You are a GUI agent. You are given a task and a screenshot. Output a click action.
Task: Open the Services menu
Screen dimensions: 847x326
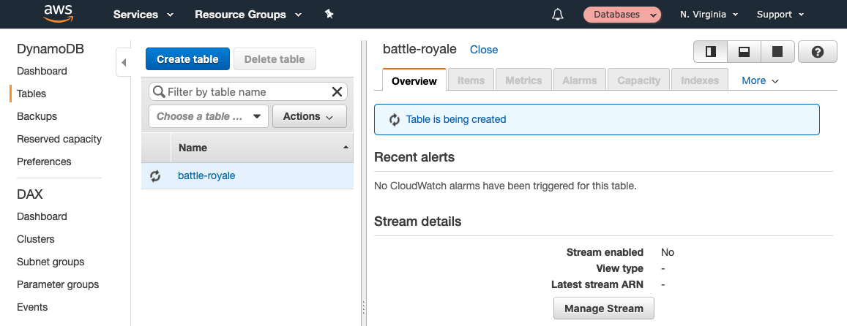pyautogui.click(x=143, y=15)
